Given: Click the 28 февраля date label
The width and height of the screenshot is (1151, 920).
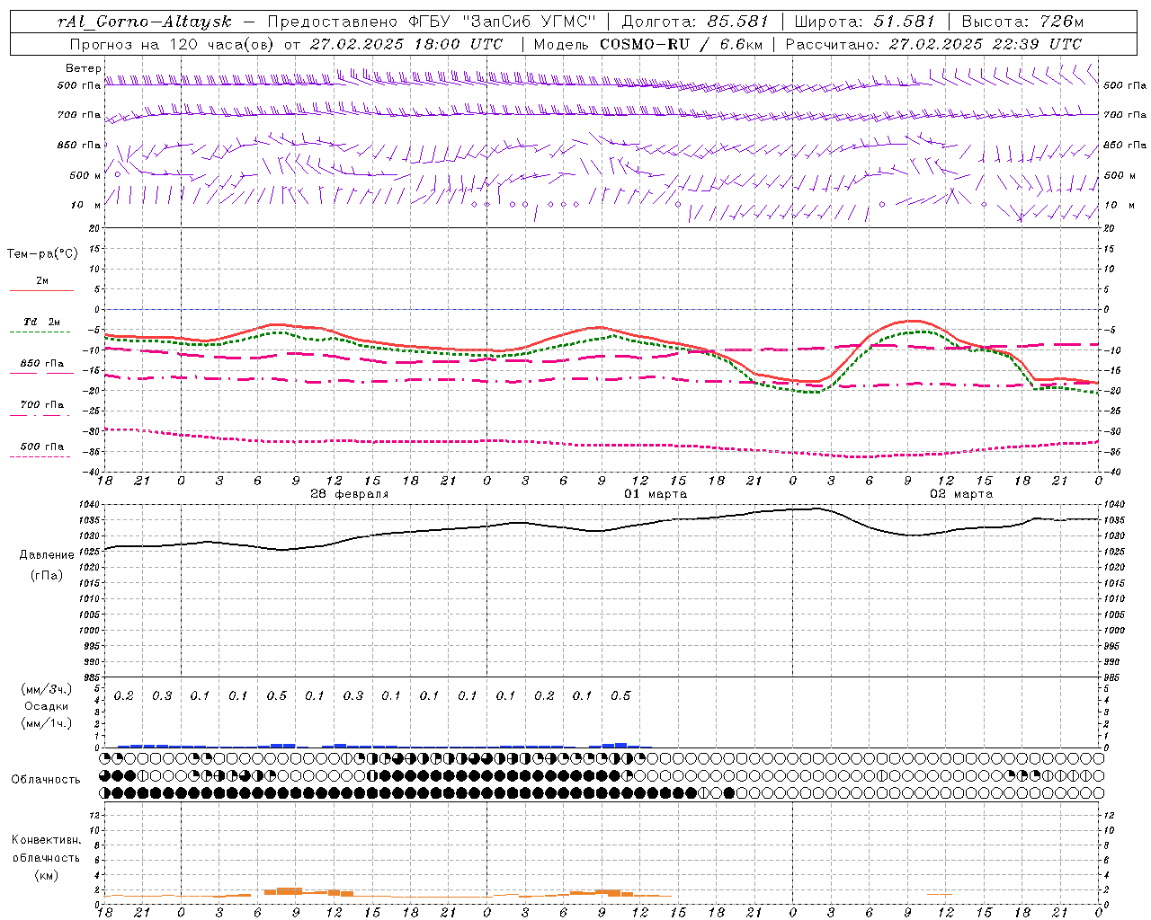Looking at the screenshot, I should (350, 494).
